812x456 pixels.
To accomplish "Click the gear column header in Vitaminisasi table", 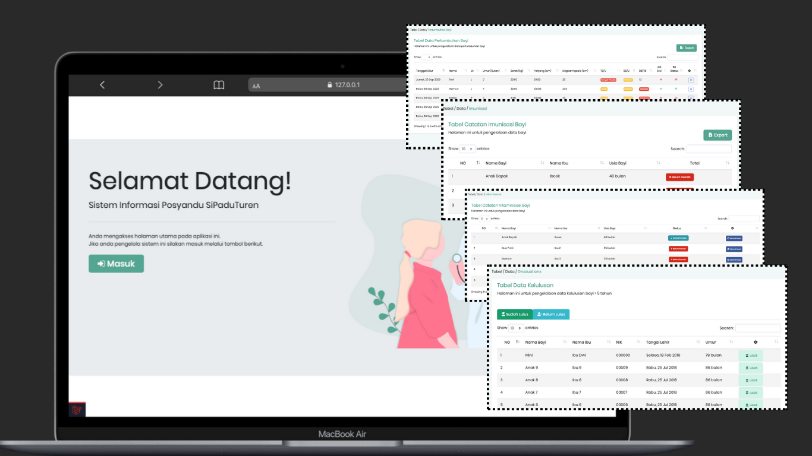I will [x=732, y=228].
